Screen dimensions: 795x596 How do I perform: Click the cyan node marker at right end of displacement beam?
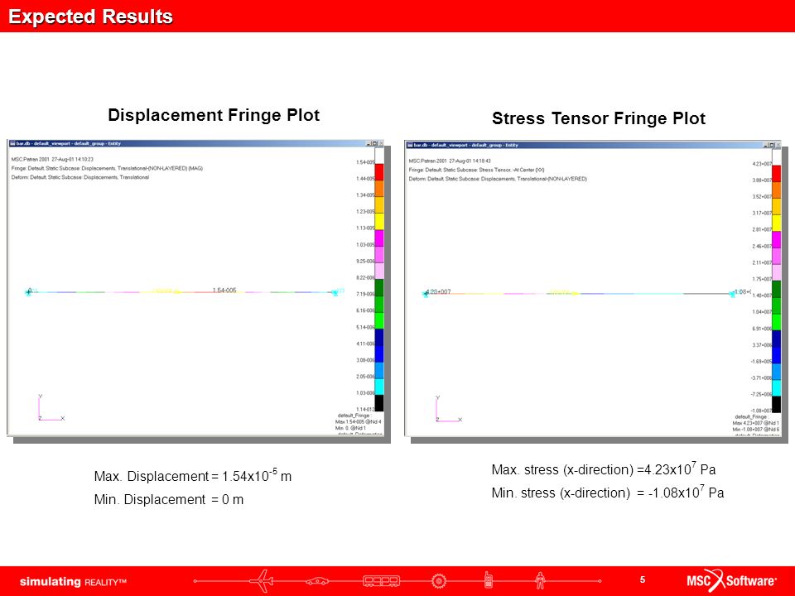[335, 292]
